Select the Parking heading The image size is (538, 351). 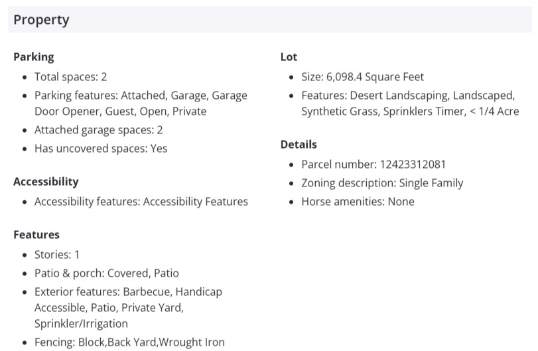point(34,57)
